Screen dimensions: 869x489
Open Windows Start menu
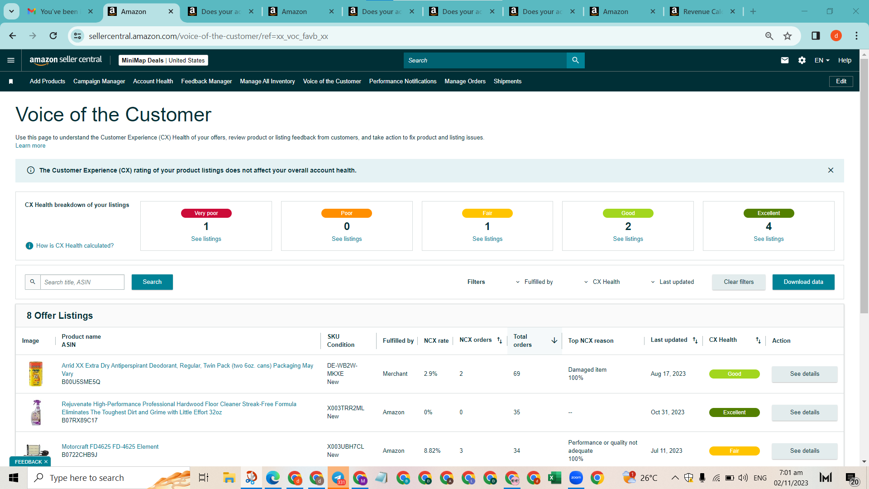click(x=14, y=478)
